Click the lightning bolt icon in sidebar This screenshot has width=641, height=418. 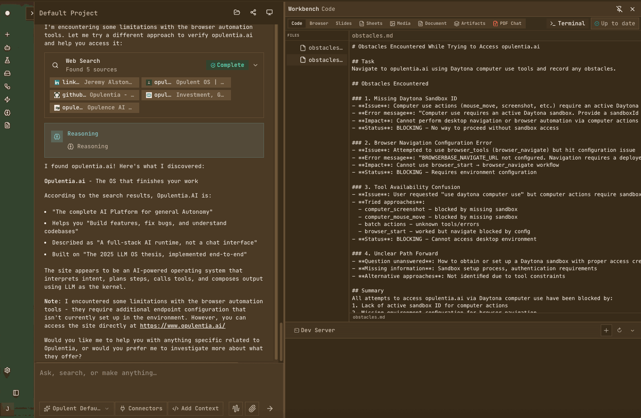tap(7, 99)
